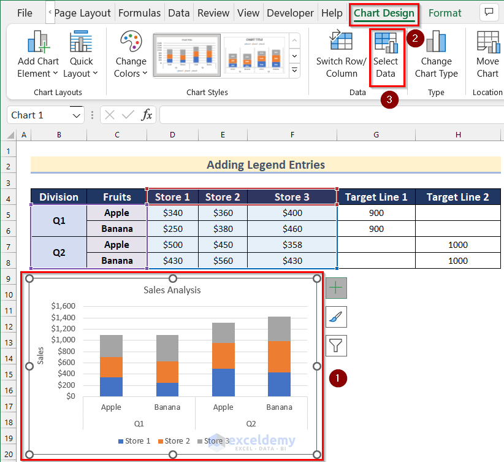
Task: Click the fx Insert Function icon
Action: [147, 115]
